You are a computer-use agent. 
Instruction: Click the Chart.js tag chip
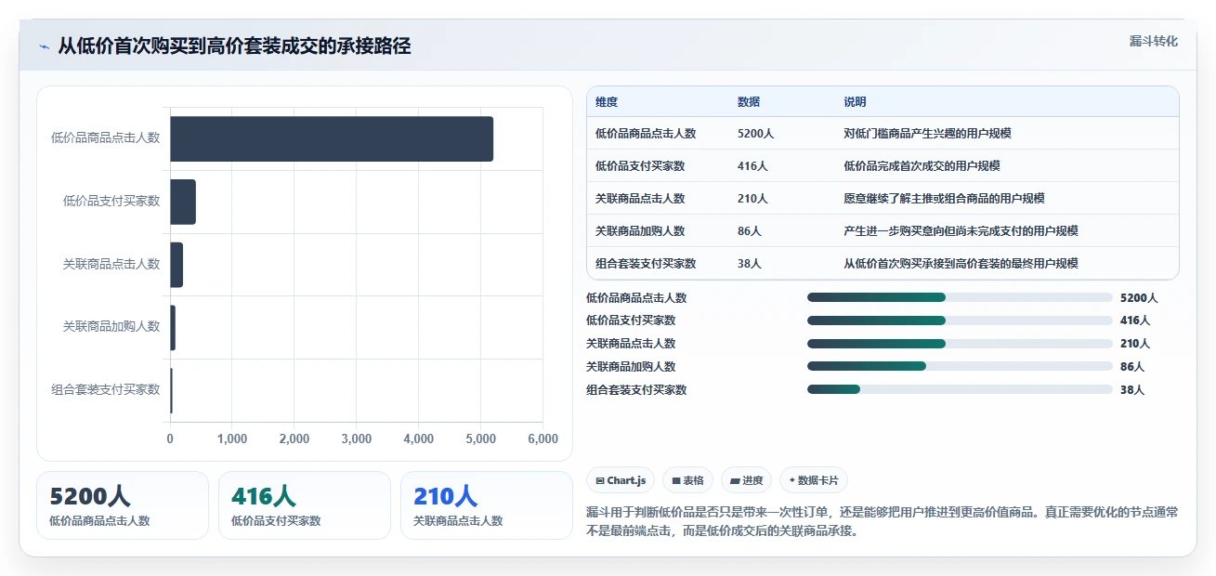(621, 480)
